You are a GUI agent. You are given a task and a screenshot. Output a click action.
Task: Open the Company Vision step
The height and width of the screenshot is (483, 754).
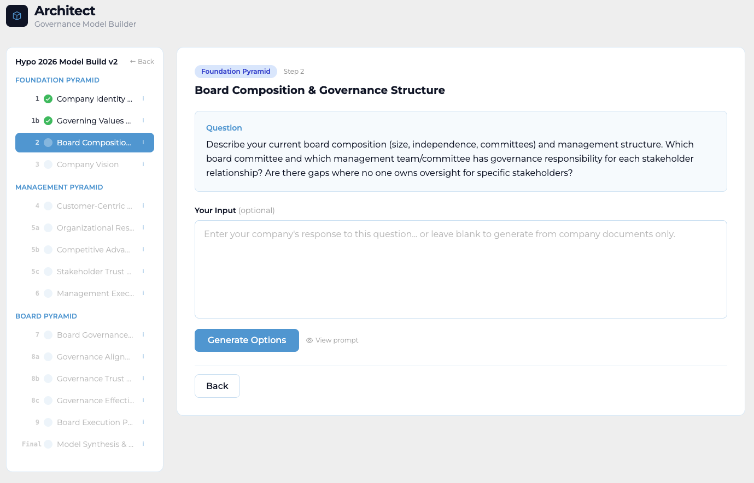coord(87,164)
